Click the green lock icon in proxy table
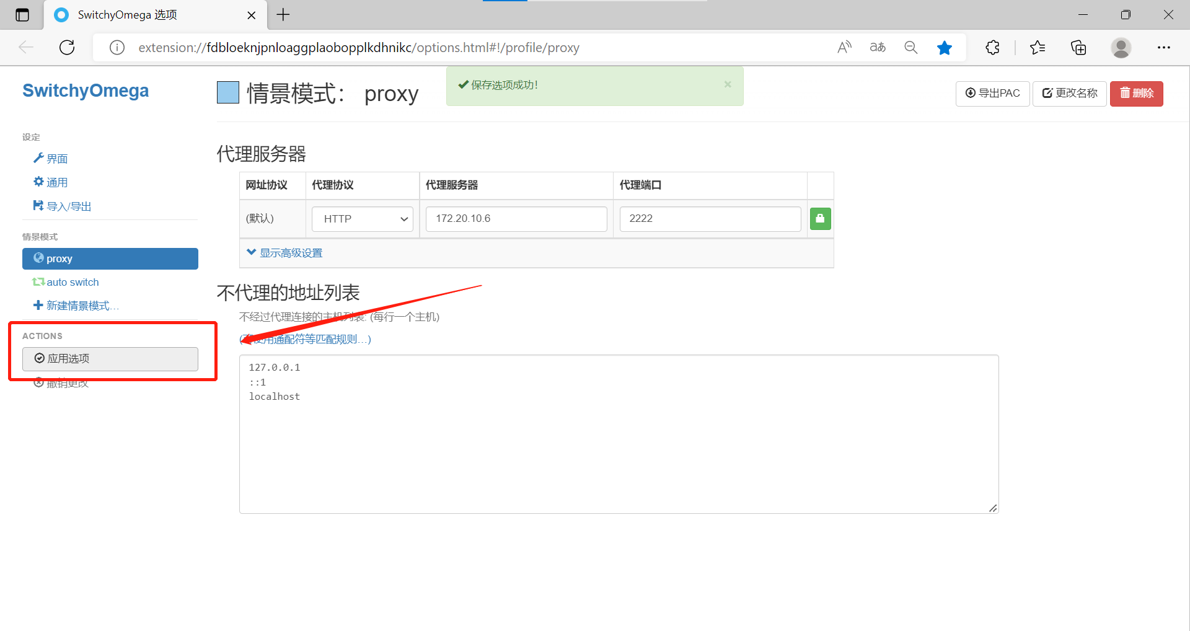1190x631 pixels. tap(820, 219)
